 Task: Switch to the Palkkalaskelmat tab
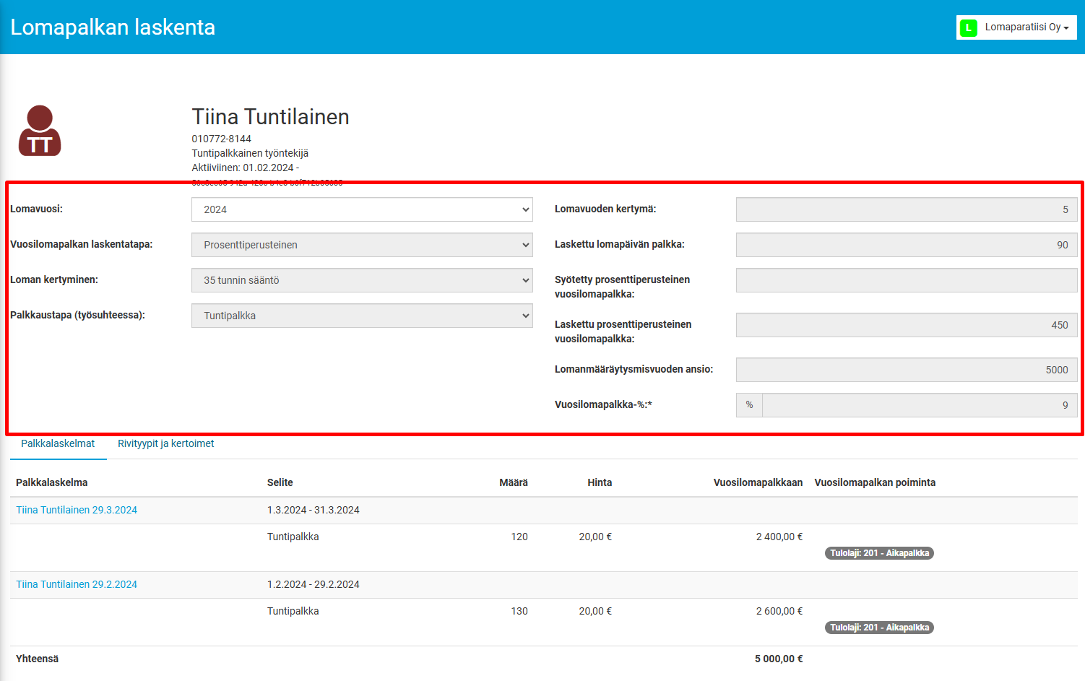[x=58, y=443]
